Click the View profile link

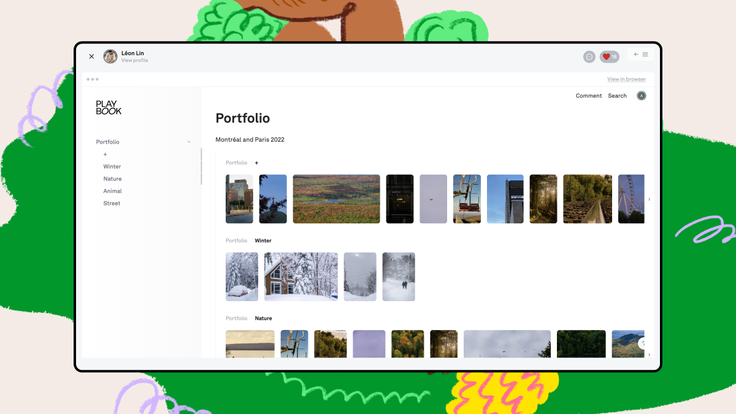(134, 61)
